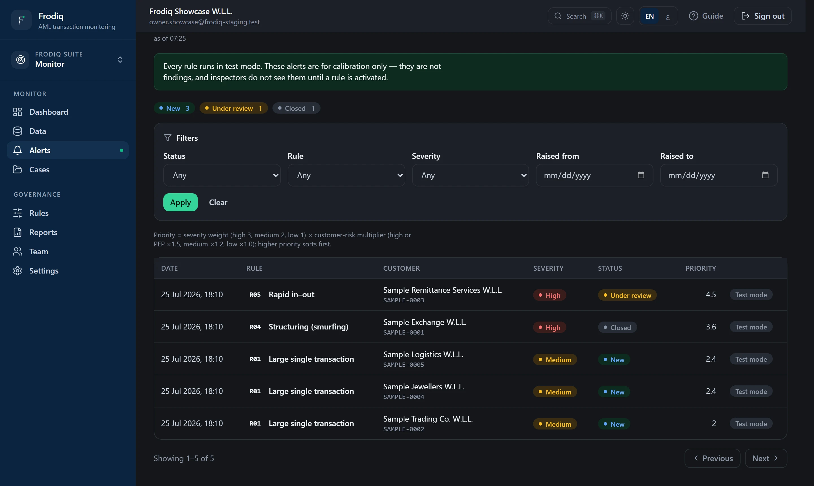Click the sign out arrow icon
814x486 pixels.
point(745,16)
